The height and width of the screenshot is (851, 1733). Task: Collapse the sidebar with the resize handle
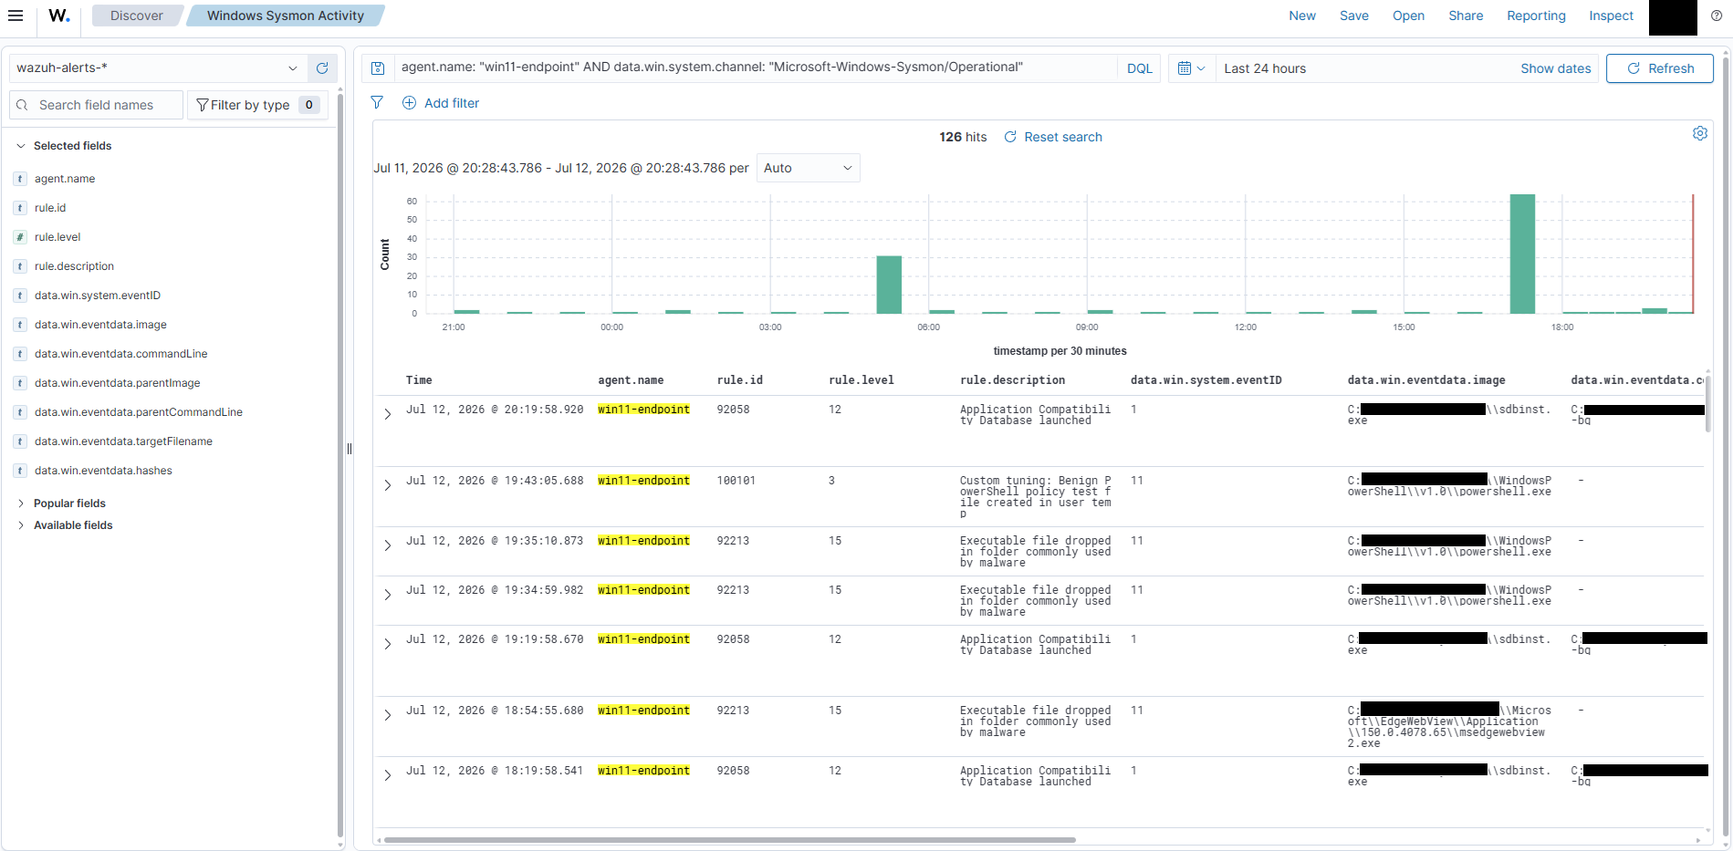click(x=350, y=449)
